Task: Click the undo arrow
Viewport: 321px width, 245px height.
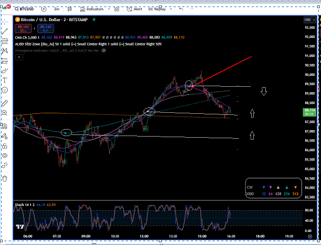Action: coord(181,9)
